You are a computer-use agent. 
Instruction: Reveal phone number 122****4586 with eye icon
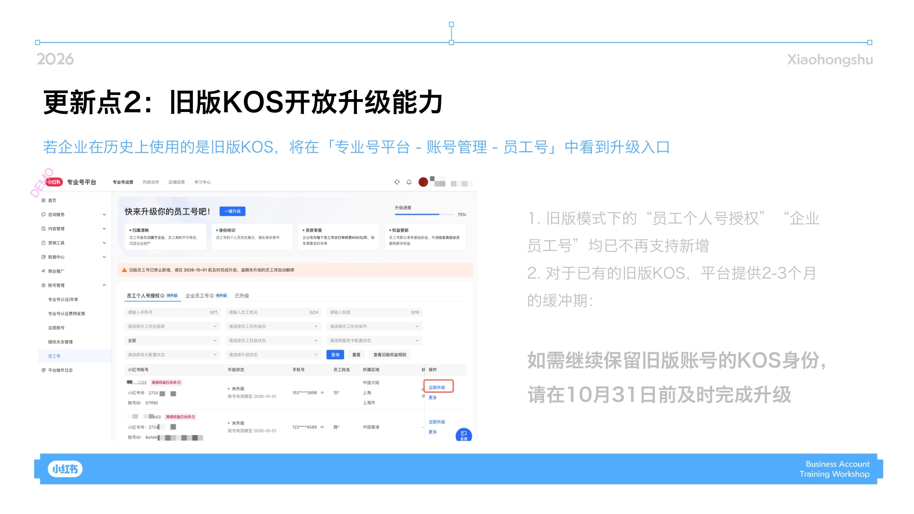(322, 428)
